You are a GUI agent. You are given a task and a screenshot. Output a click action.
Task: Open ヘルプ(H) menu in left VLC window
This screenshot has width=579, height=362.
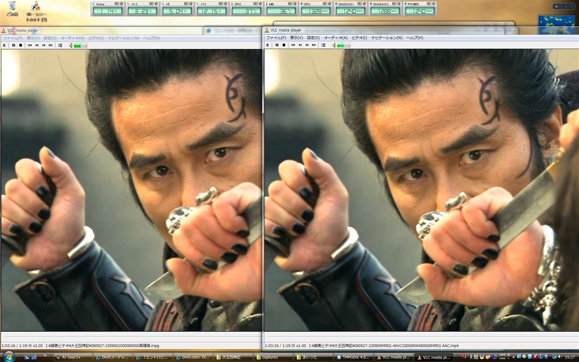[x=152, y=38]
